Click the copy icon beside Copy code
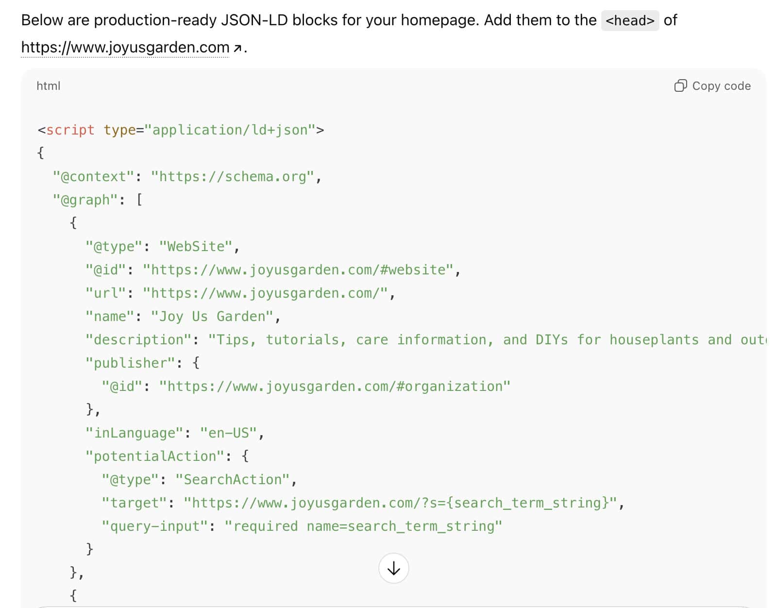 click(x=680, y=86)
